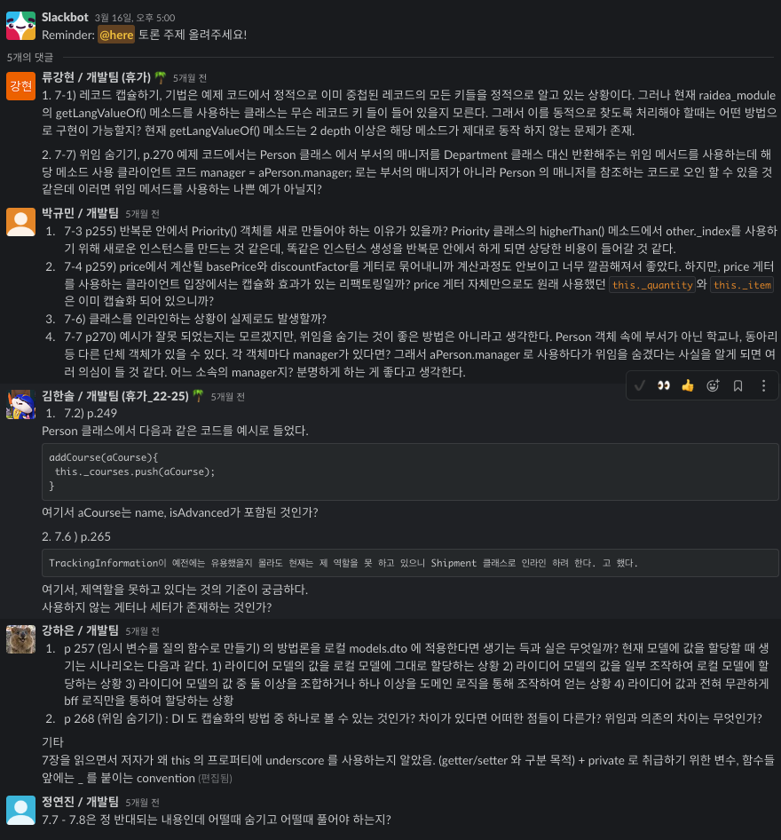Add the checkmark reaction to the message
The width and height of the screenshot is (781, 840).
coord(639,385)
